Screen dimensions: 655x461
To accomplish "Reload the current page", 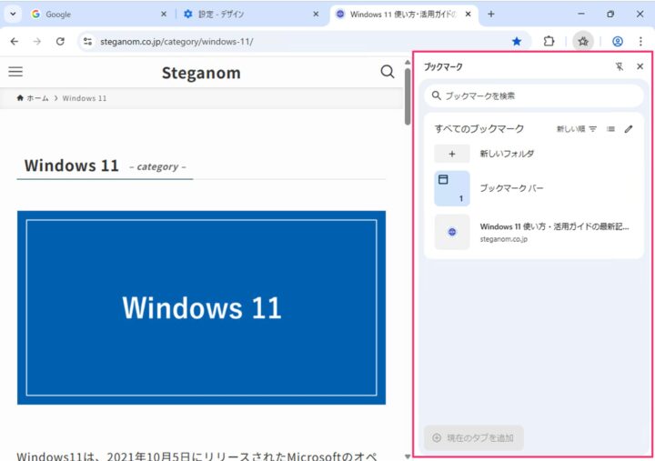I will pos(60,41).
